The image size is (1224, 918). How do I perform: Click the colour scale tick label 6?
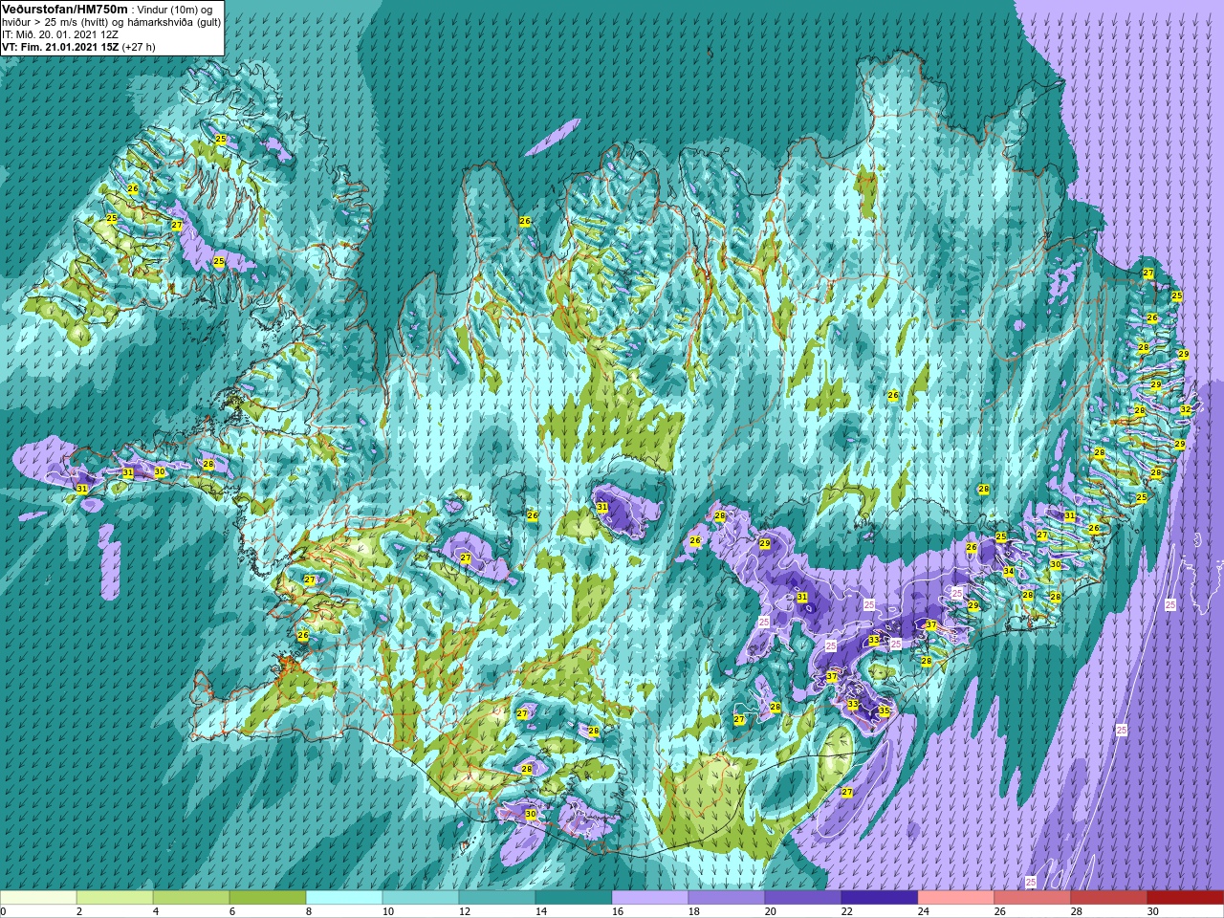233,911
